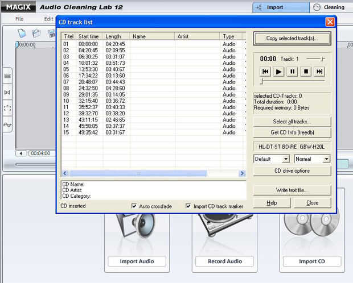Close the CD track list dialog with X
353x283 pixels.
[x=330, y=22]
